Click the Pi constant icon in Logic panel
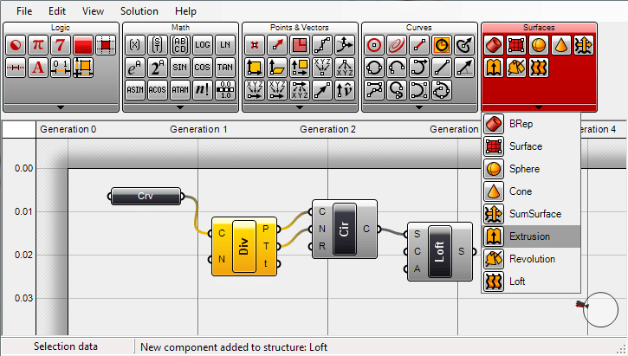628x356 pixels. tap(38, 44)
